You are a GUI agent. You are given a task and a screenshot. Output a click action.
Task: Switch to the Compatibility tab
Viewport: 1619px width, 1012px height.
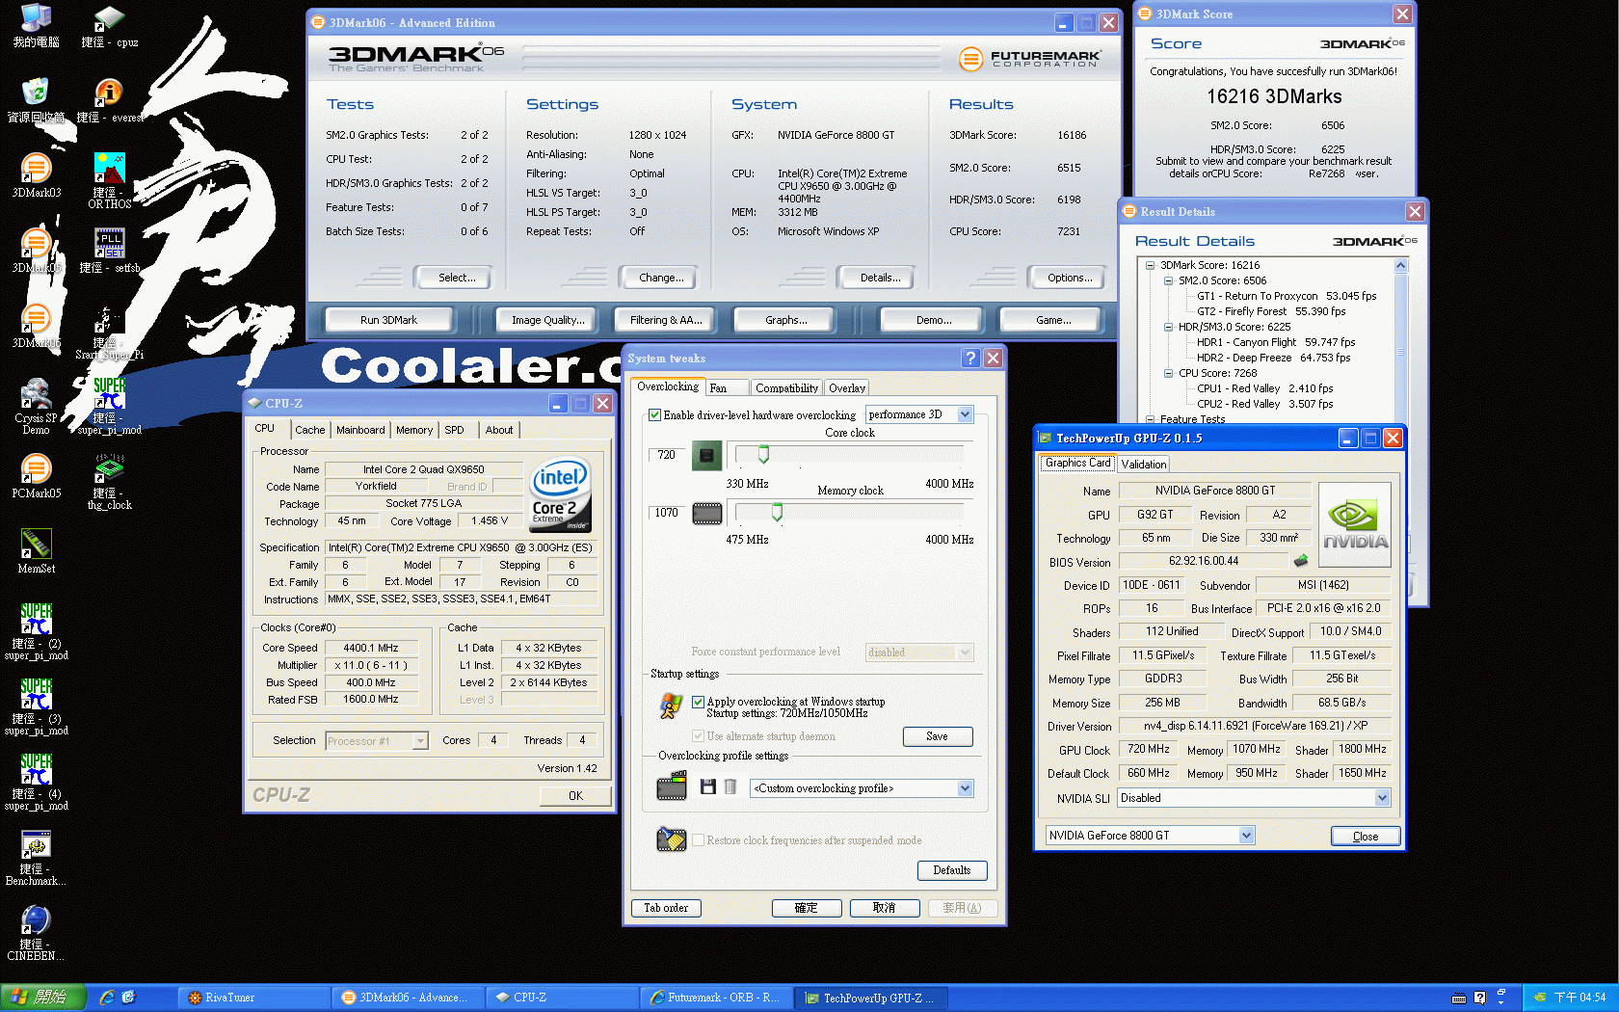coord(786,387)
